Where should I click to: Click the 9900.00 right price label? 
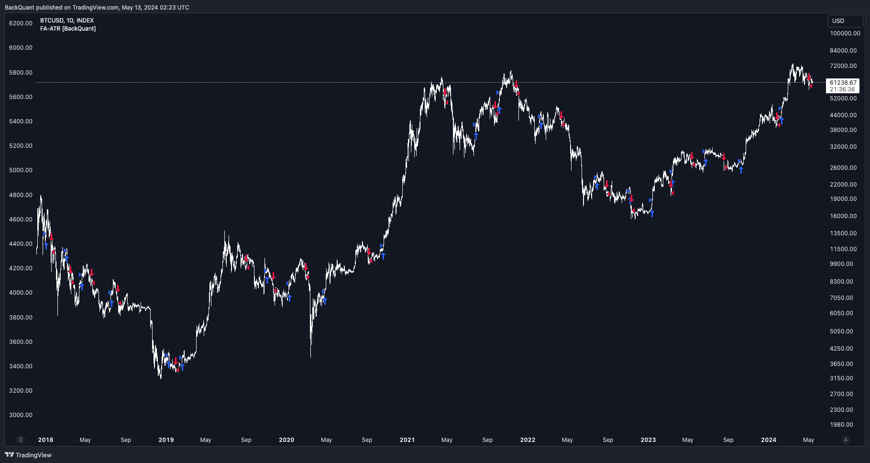841,264
